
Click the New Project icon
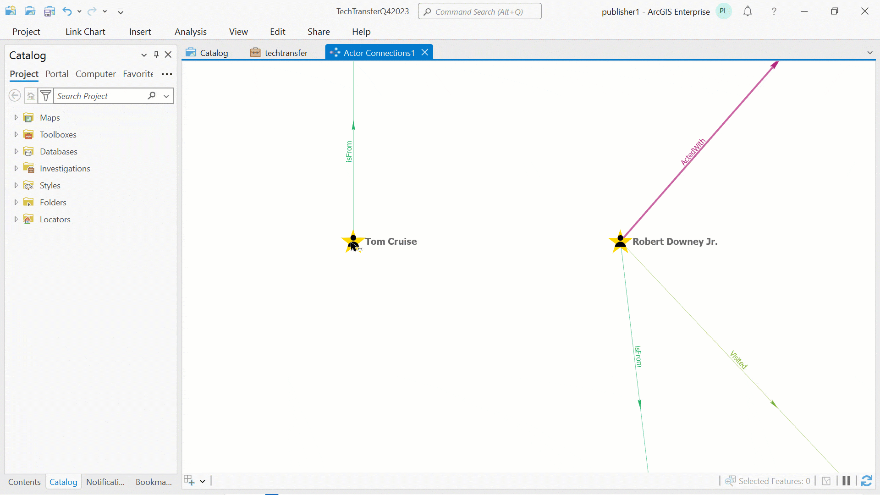pos(11,11)
